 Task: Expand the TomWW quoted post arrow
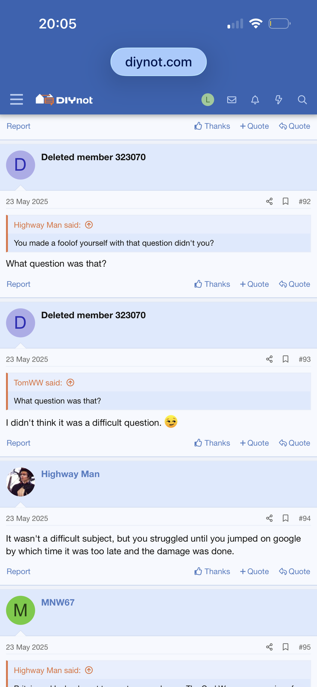pyautogui.click(x=70, y=383)
